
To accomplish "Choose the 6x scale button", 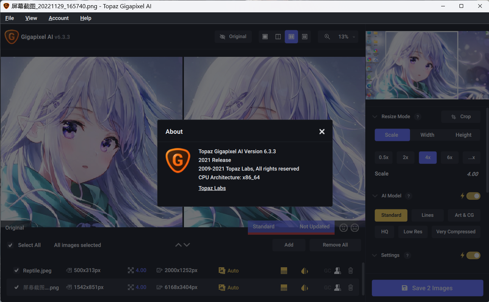I will pyautogui.click(x=449, y=157).
